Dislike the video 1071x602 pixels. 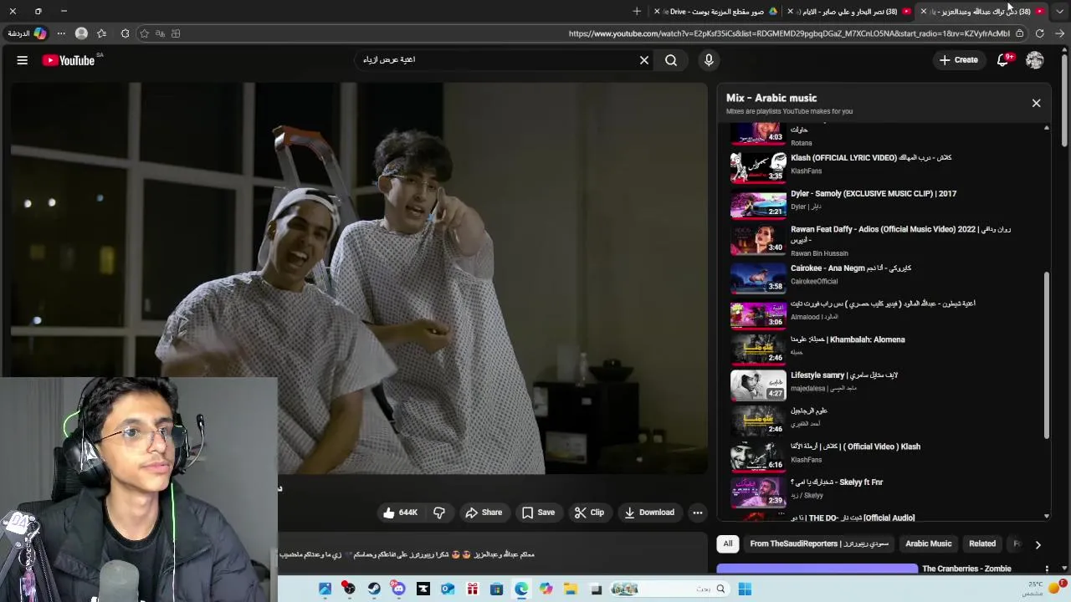coord(439,513)
